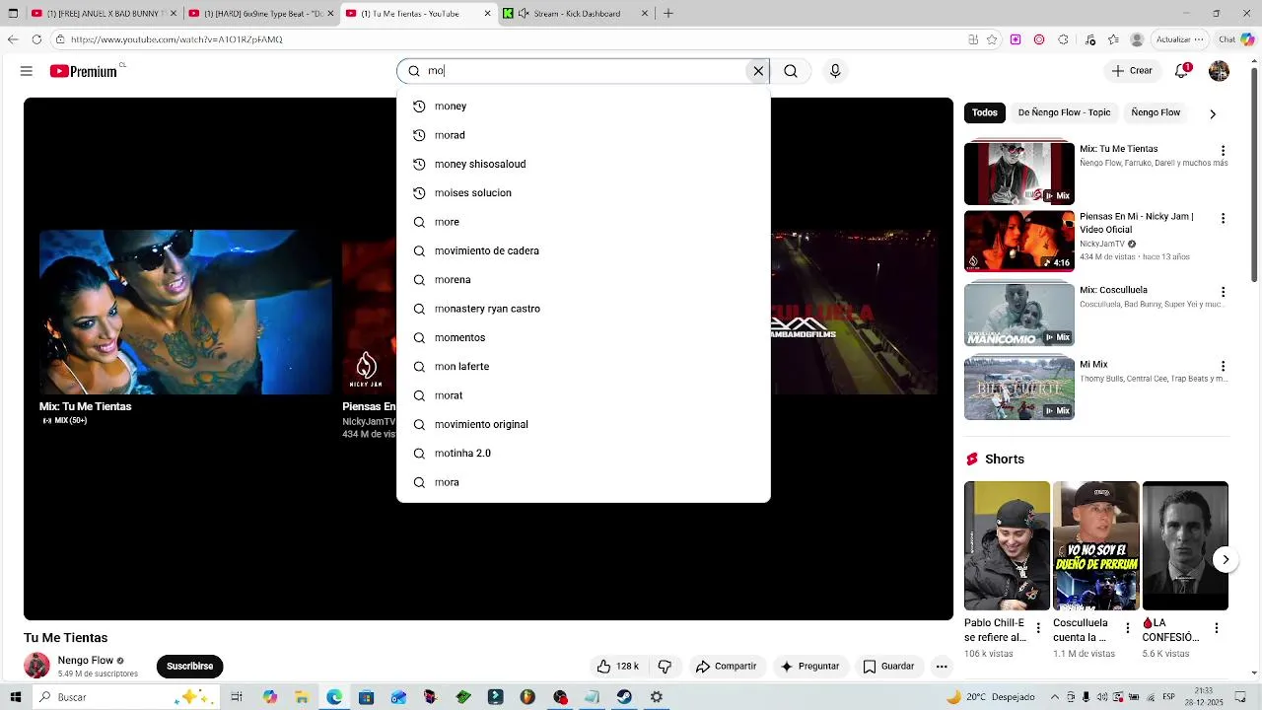Like the video with thumbs up
This screenshot has width=1262, height=710.
(x=618, y=667)
